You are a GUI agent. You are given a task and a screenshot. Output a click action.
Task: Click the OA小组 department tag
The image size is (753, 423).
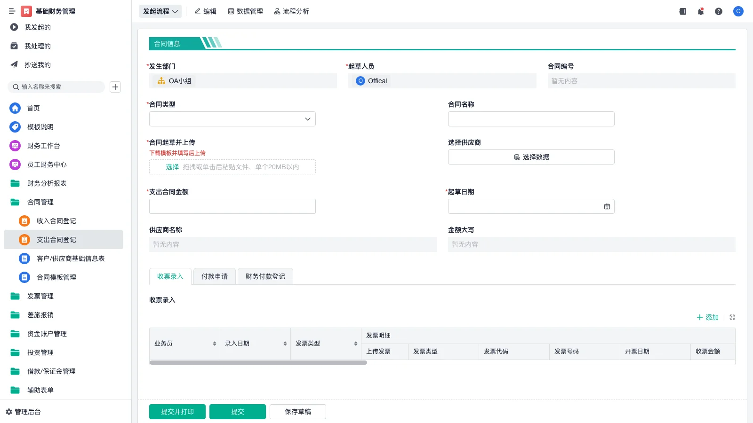(x=174, y=81)
